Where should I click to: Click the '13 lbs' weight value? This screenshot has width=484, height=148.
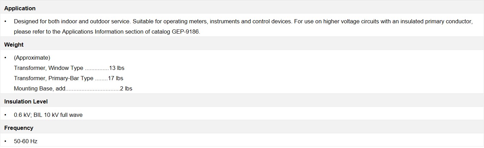point(117,68)
